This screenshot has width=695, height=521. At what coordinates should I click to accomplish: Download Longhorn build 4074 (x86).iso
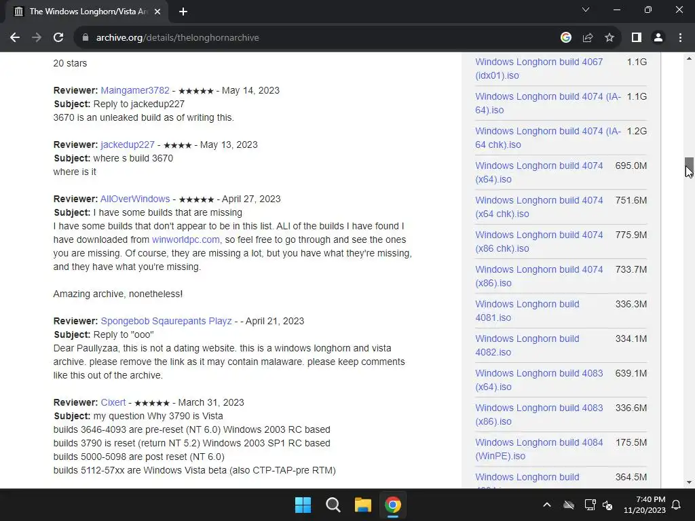[x=539, y=276]
